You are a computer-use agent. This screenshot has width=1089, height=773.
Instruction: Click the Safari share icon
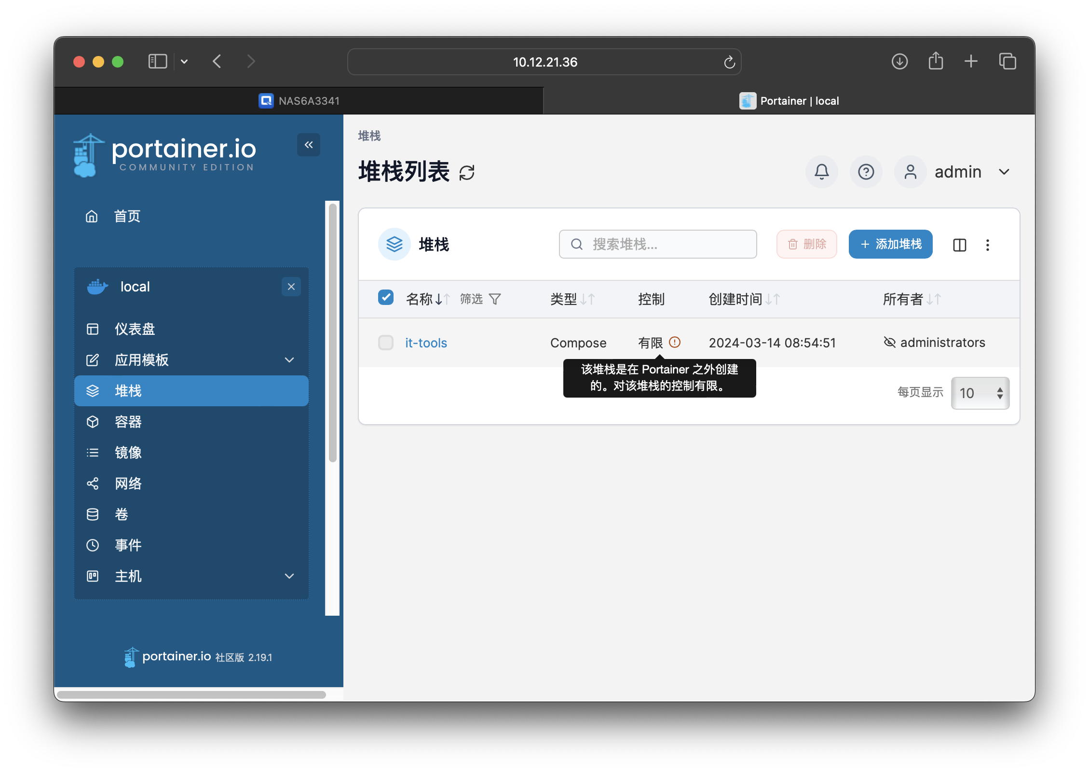(x=936, y=61)
